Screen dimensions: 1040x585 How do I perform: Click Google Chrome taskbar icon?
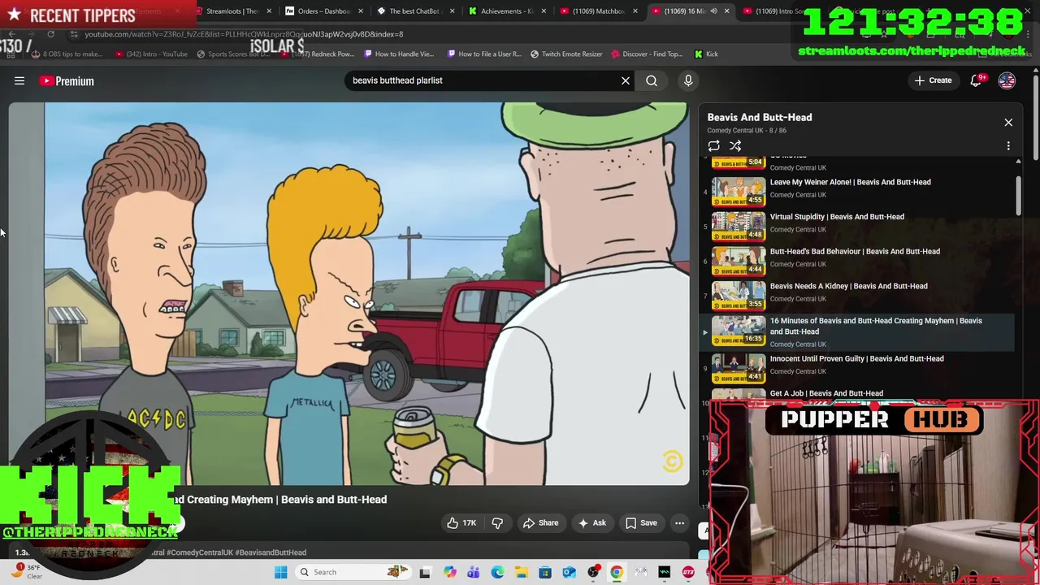[617, 572]
